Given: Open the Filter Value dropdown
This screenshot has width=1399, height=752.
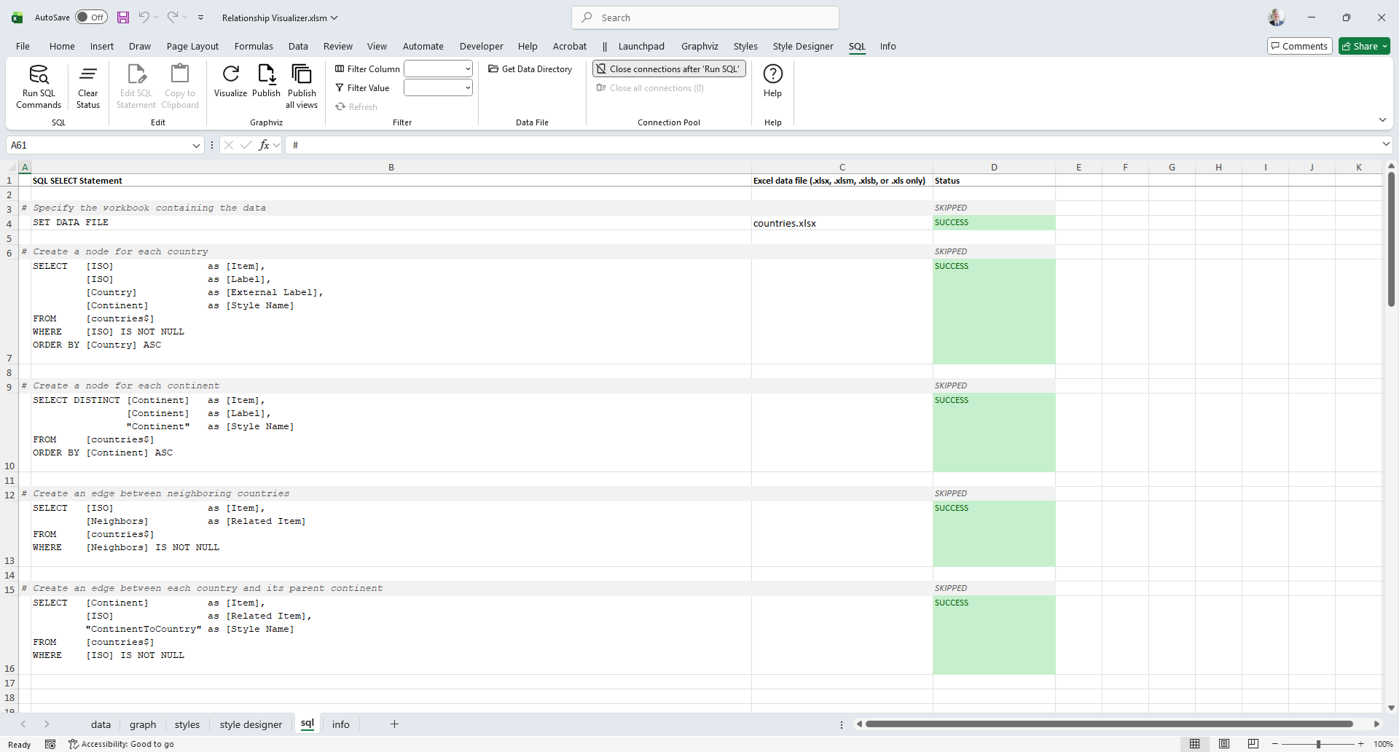Looking at the screenshot, I should (x=467, y=88).
